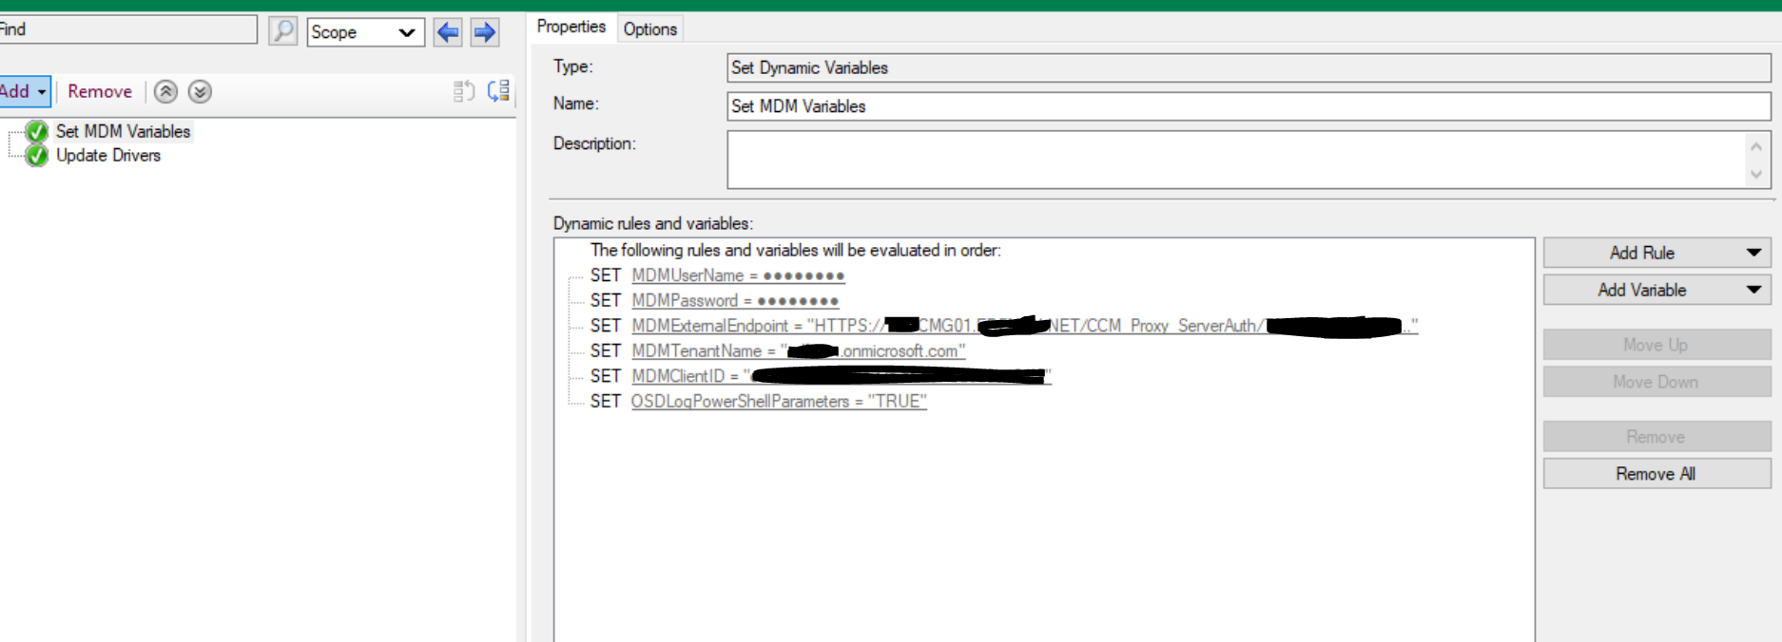1782x642 pixels.
Task: Move step up with double-chevron up icon
Action: pos(165,91)
